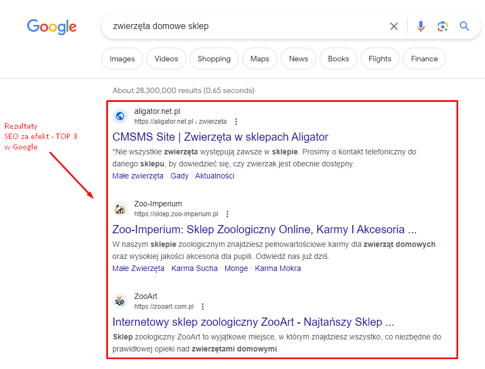Open Zoo-Imperium Sklep Zoologiczny Online result
The width and height of the screenshot is (485, 369).
tap(265, 229)
